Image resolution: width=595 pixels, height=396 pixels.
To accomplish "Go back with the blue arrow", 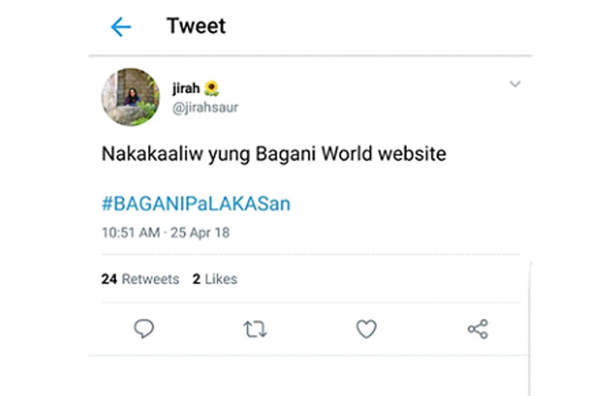I will pyautogui.click(x=120, y=27).
